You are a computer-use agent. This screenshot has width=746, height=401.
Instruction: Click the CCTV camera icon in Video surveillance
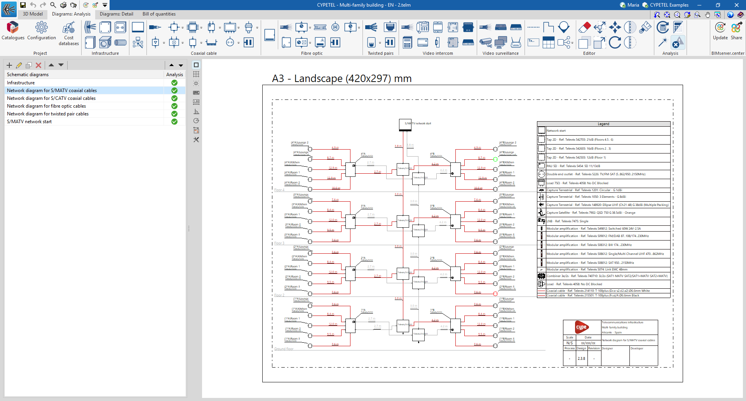[x=485, y=42]
